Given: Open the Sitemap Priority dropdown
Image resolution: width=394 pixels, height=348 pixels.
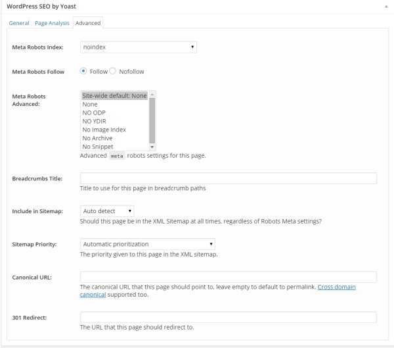Looking at the screenshot, I should point(148,244).
